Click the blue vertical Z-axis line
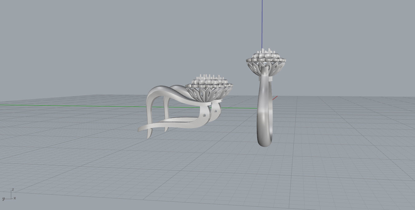Image resolution: width=415 pixels, height=210 pixels. [x=262, y=25]
